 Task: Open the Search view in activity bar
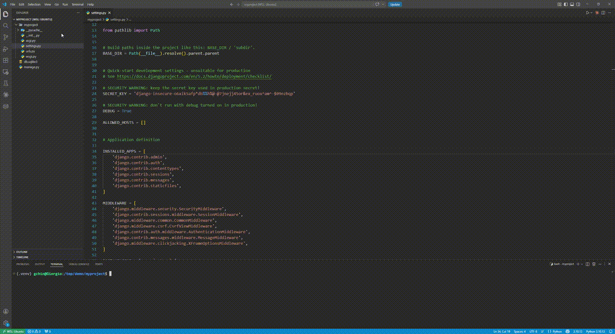pos(6,26)
